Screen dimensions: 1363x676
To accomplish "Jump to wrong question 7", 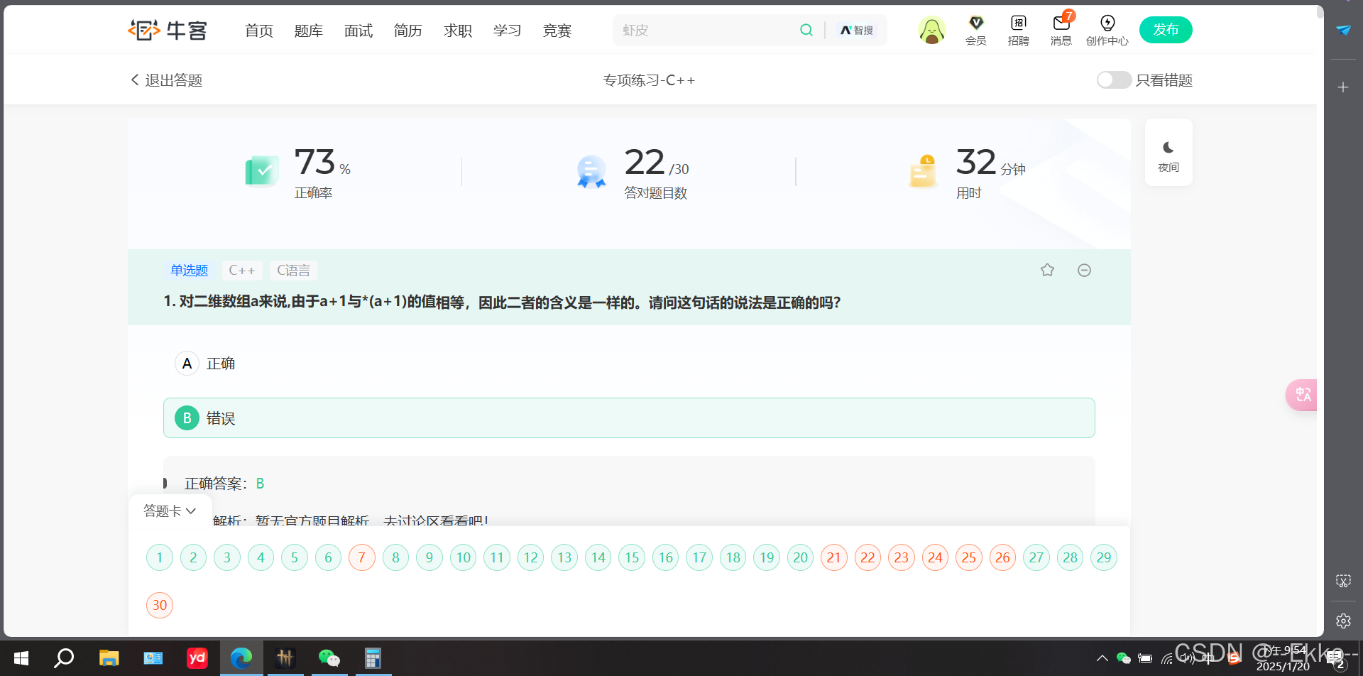I will point(362,557).
